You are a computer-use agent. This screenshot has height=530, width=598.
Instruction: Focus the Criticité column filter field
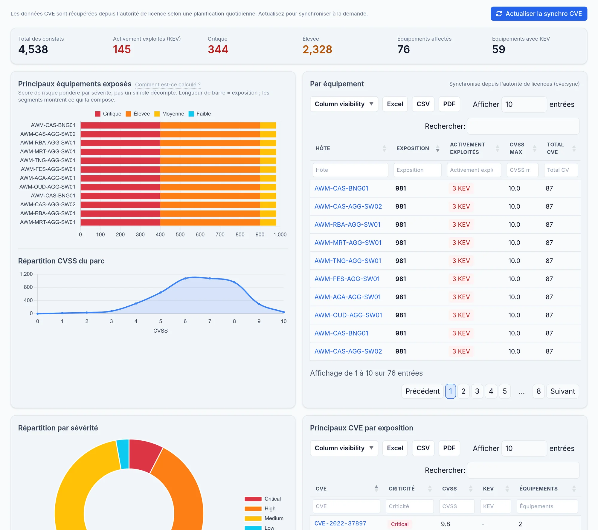tap(409, 506)
